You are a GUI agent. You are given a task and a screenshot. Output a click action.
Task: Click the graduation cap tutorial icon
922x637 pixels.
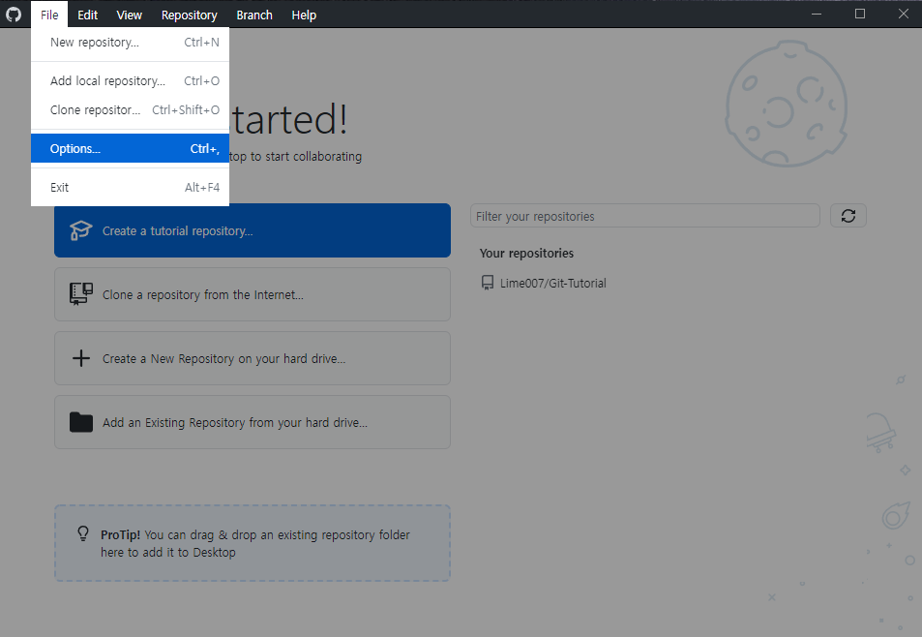[x=80, y=230]
